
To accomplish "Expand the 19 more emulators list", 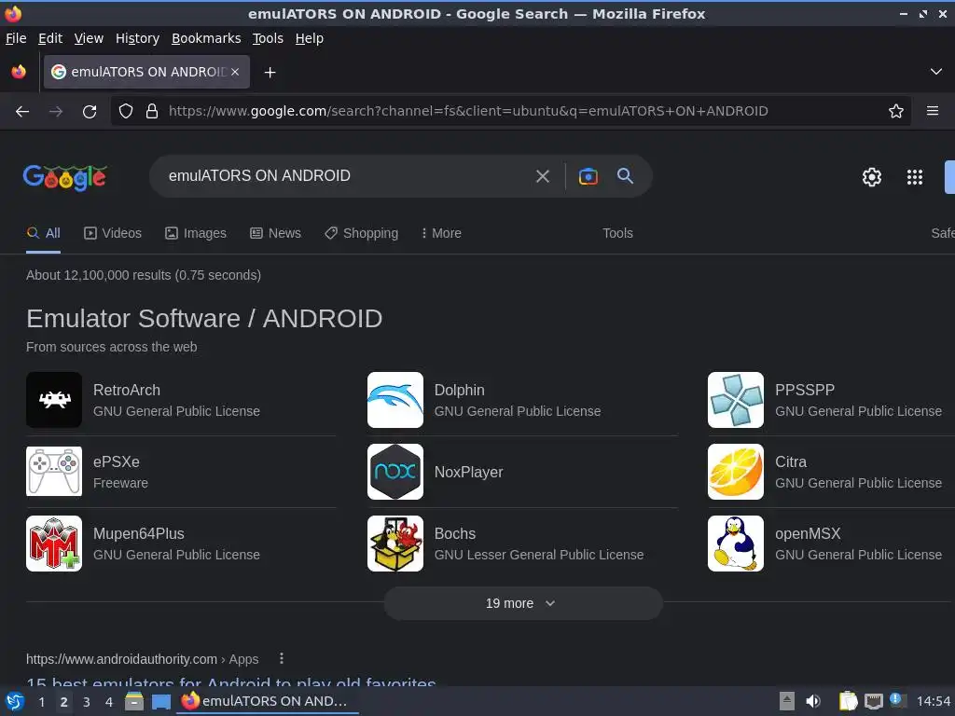I will coord(522,603).
